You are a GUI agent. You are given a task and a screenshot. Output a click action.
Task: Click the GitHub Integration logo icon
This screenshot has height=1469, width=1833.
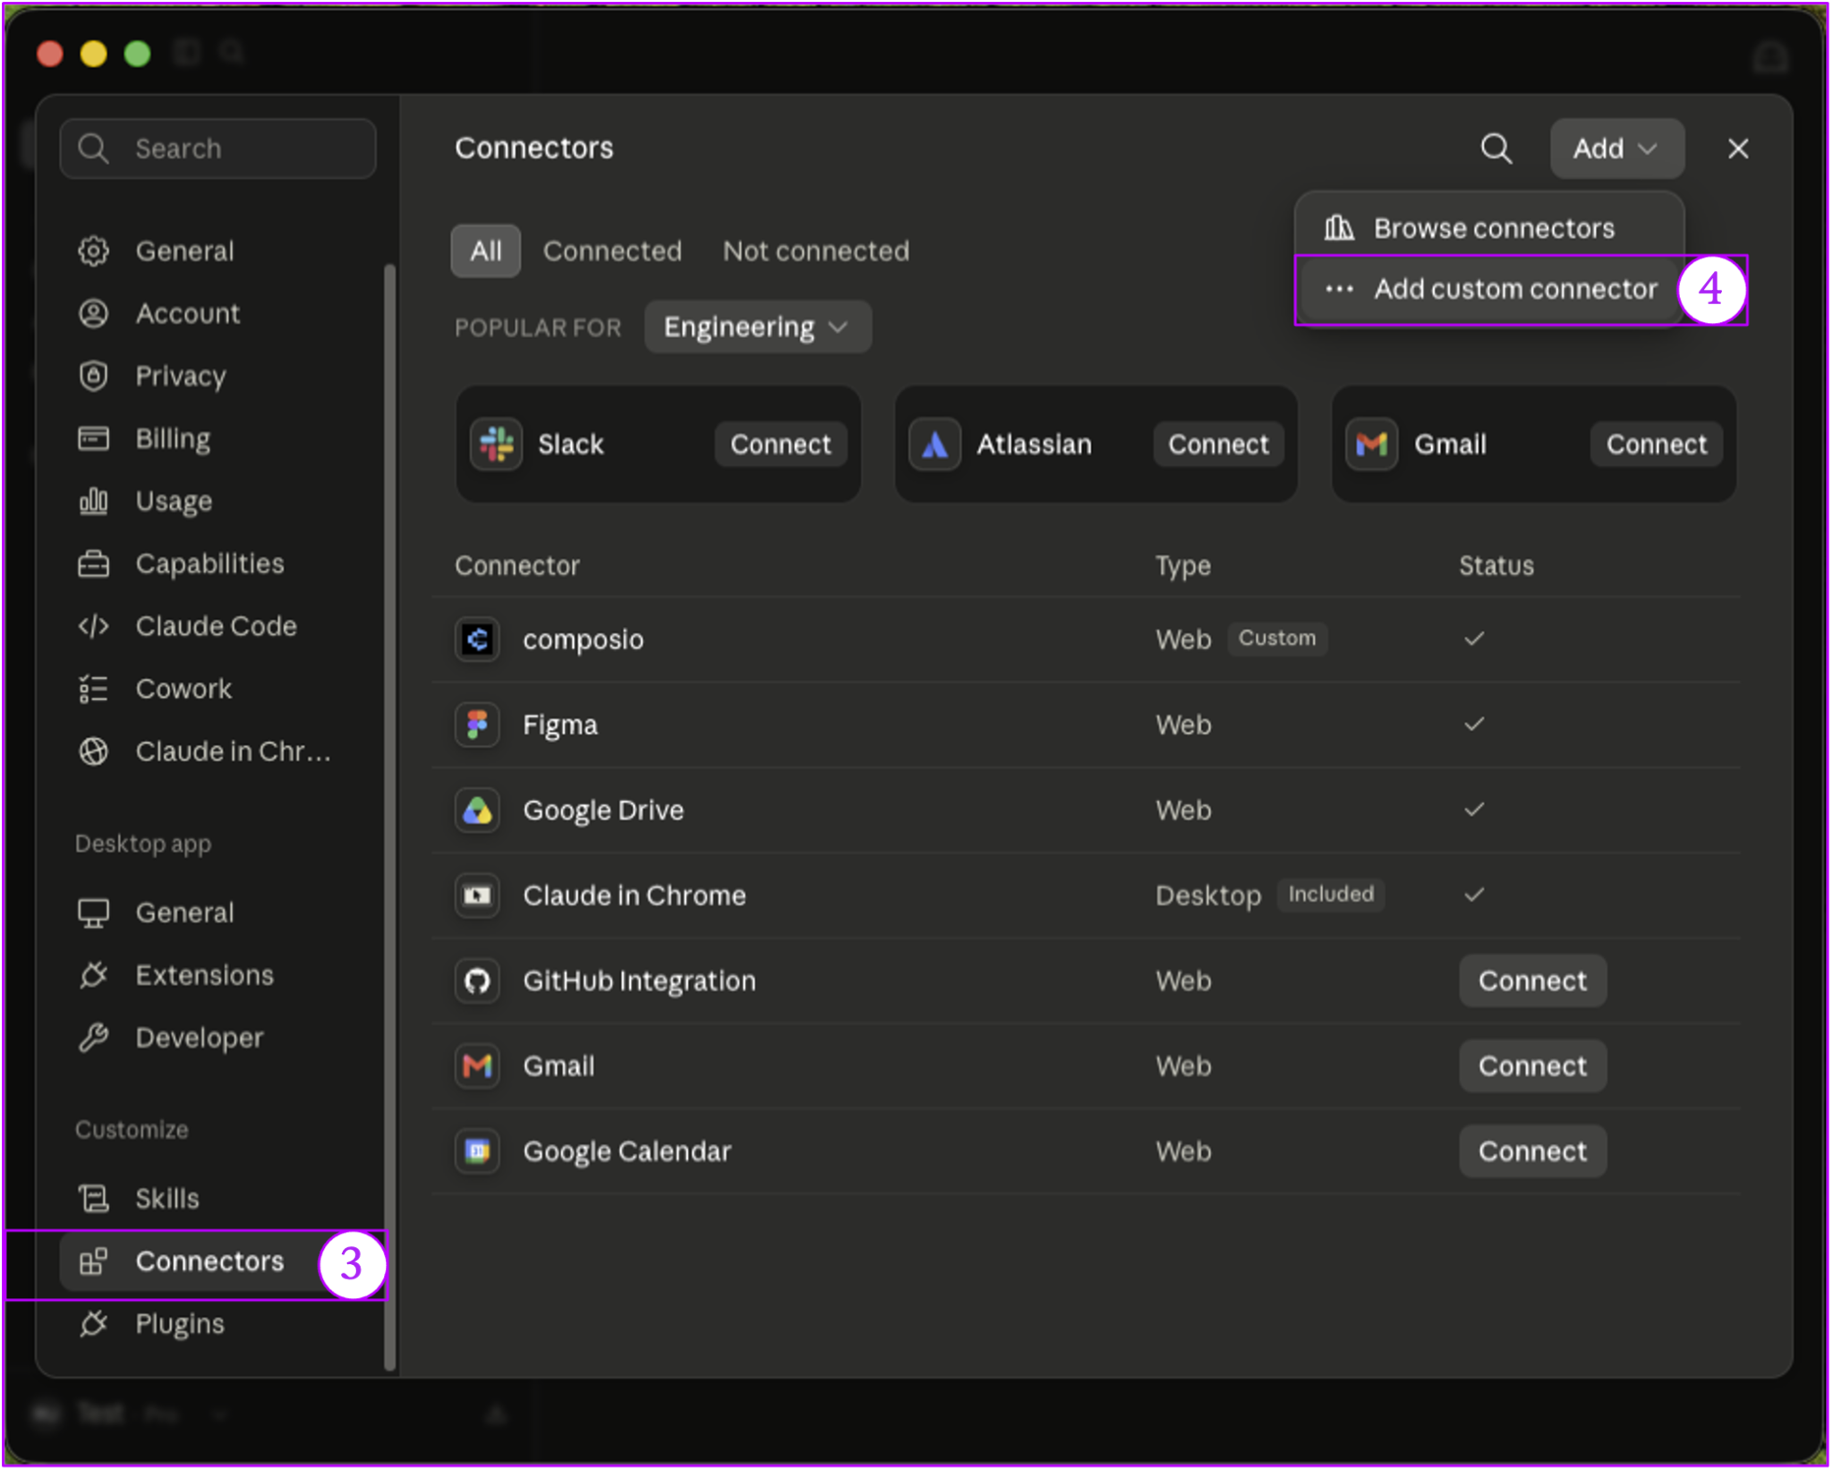(477, 981)
